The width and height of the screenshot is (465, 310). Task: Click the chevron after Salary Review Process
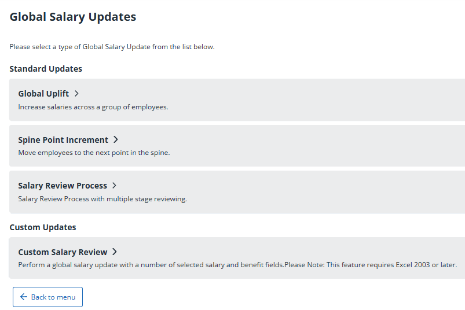114,185
